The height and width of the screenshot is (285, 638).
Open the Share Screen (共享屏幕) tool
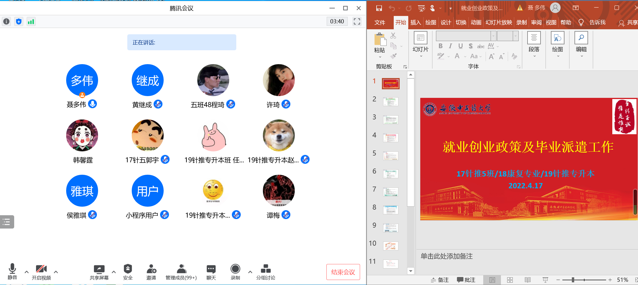coord(99,272)
